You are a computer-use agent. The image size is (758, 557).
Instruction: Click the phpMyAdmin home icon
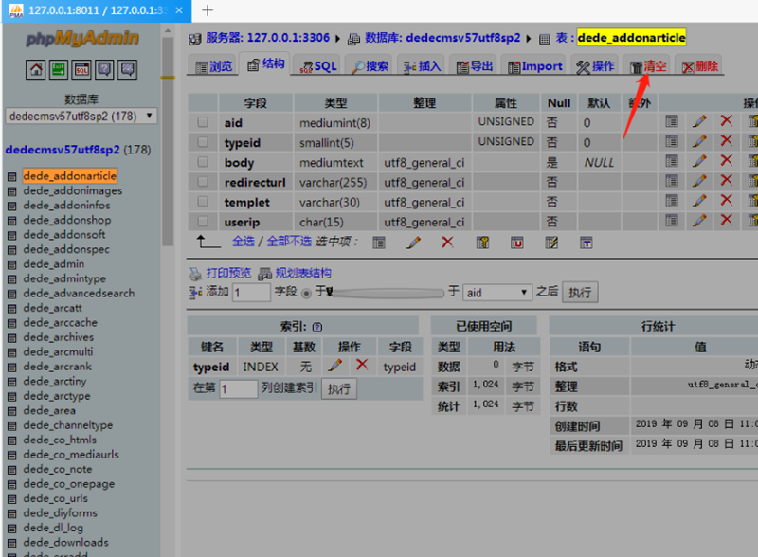click(36, 69)
